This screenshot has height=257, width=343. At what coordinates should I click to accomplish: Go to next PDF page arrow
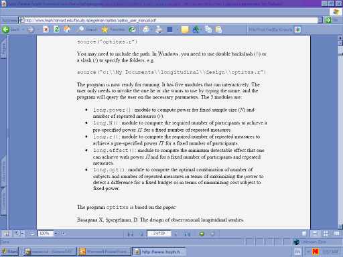point(176,234)
